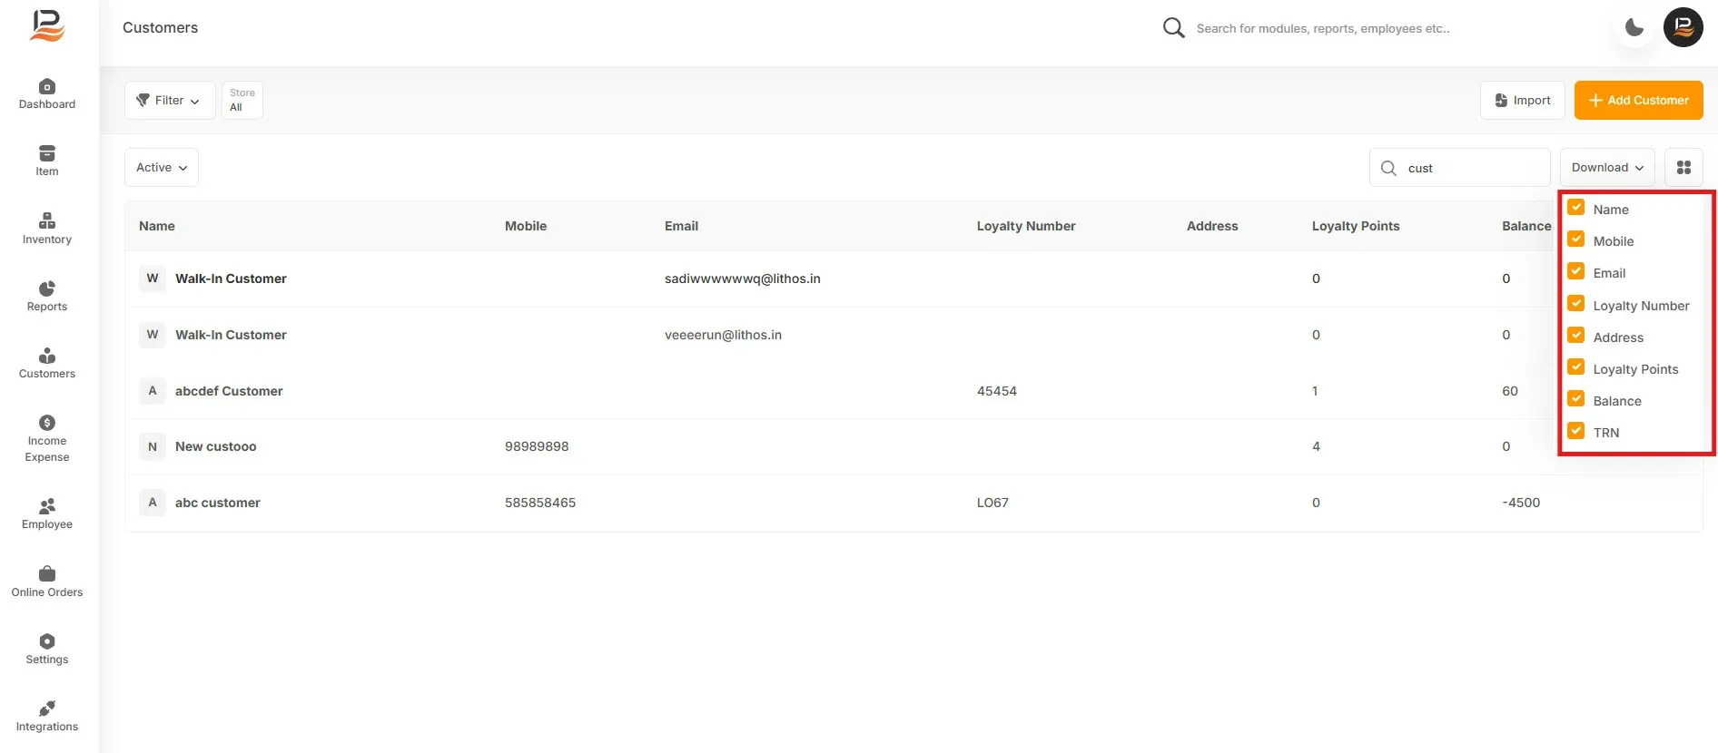
Task: Open Online Orders module
Action: click(47, 582)
